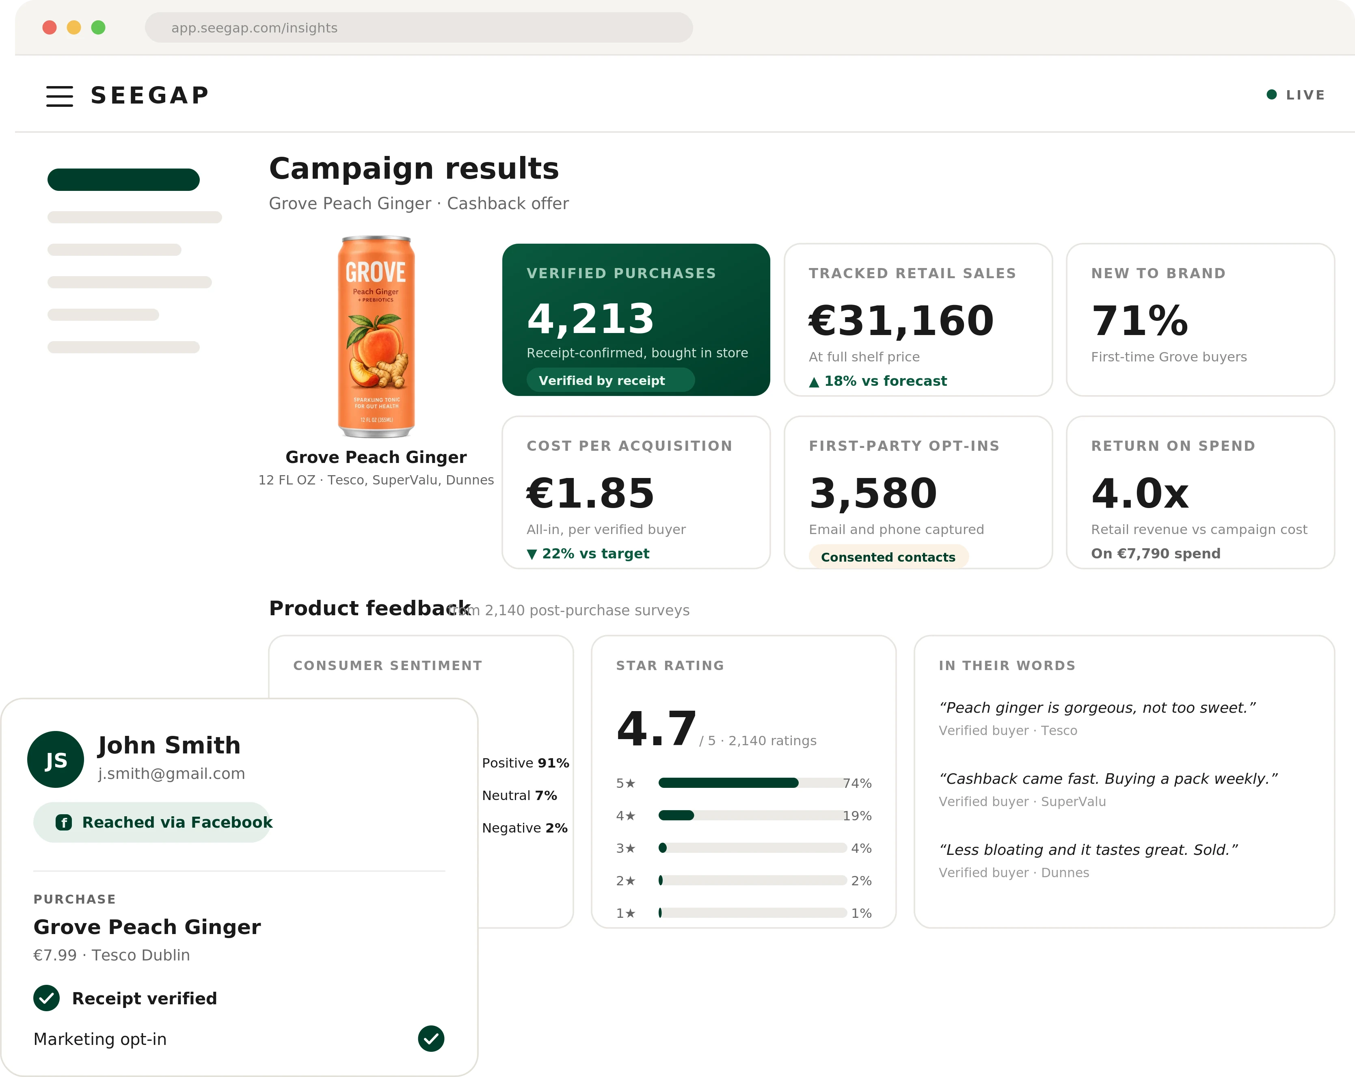Click the Consented contacts badge
Image resolution: width=1355 pixels, height=1077 pixels.
point(888,557)
